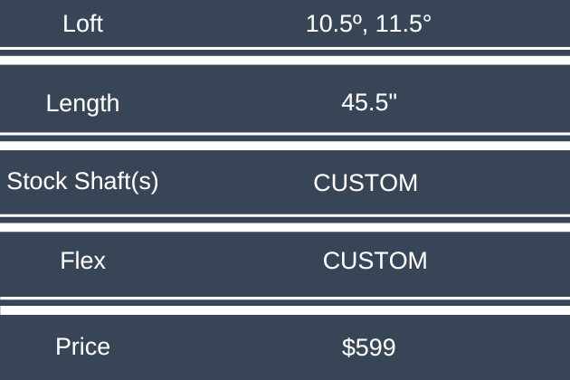Click the upper white line beneath Loft row
Viewport: 570px width, 380px height.
[x=285, y=49]
